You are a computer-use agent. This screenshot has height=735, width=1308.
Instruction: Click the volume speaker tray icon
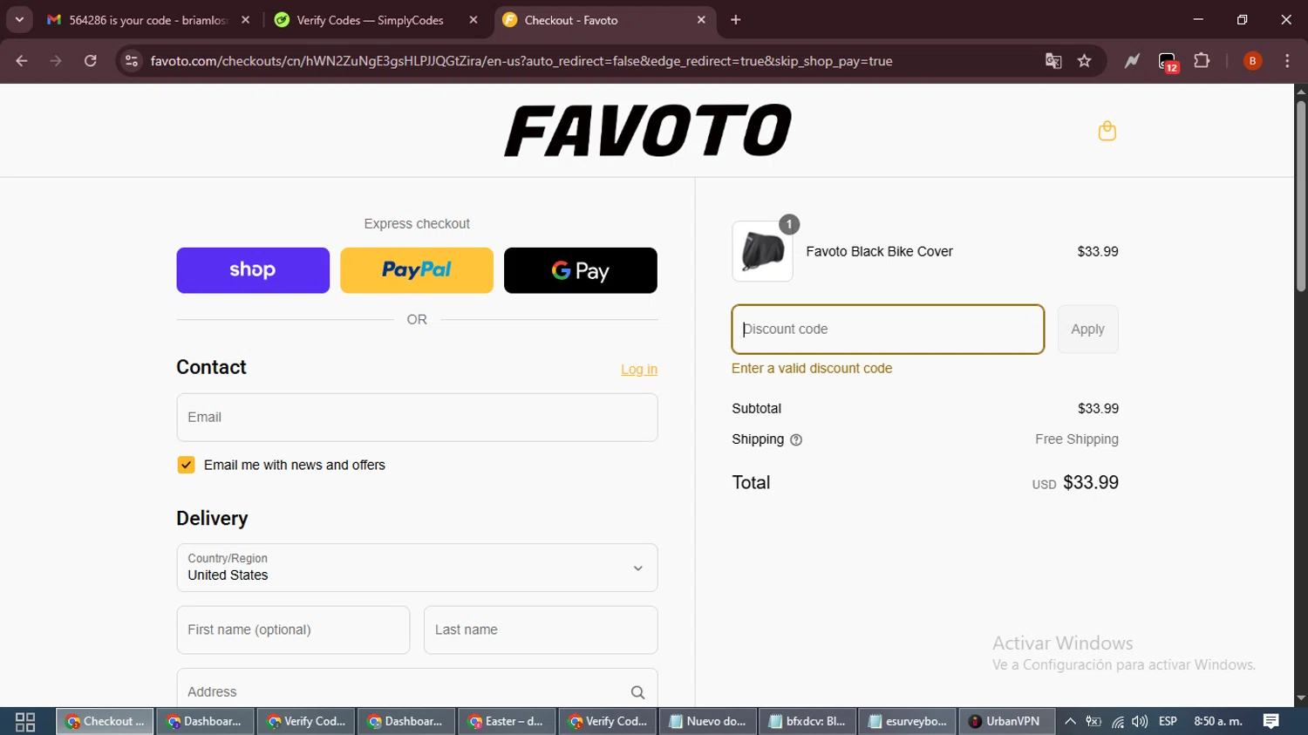(x=1140, y=722)
